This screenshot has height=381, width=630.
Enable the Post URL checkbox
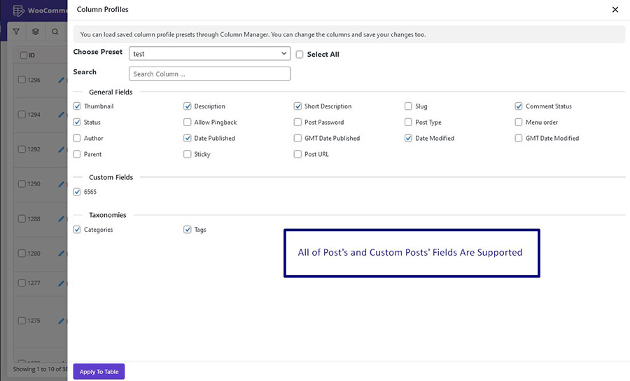[297, 154]
